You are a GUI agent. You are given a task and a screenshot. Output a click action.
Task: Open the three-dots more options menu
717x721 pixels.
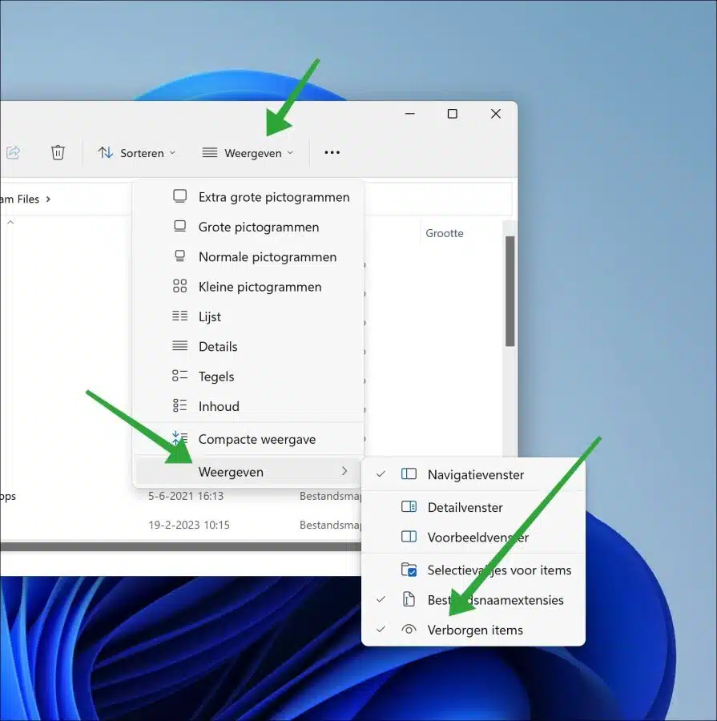[332, 153]
